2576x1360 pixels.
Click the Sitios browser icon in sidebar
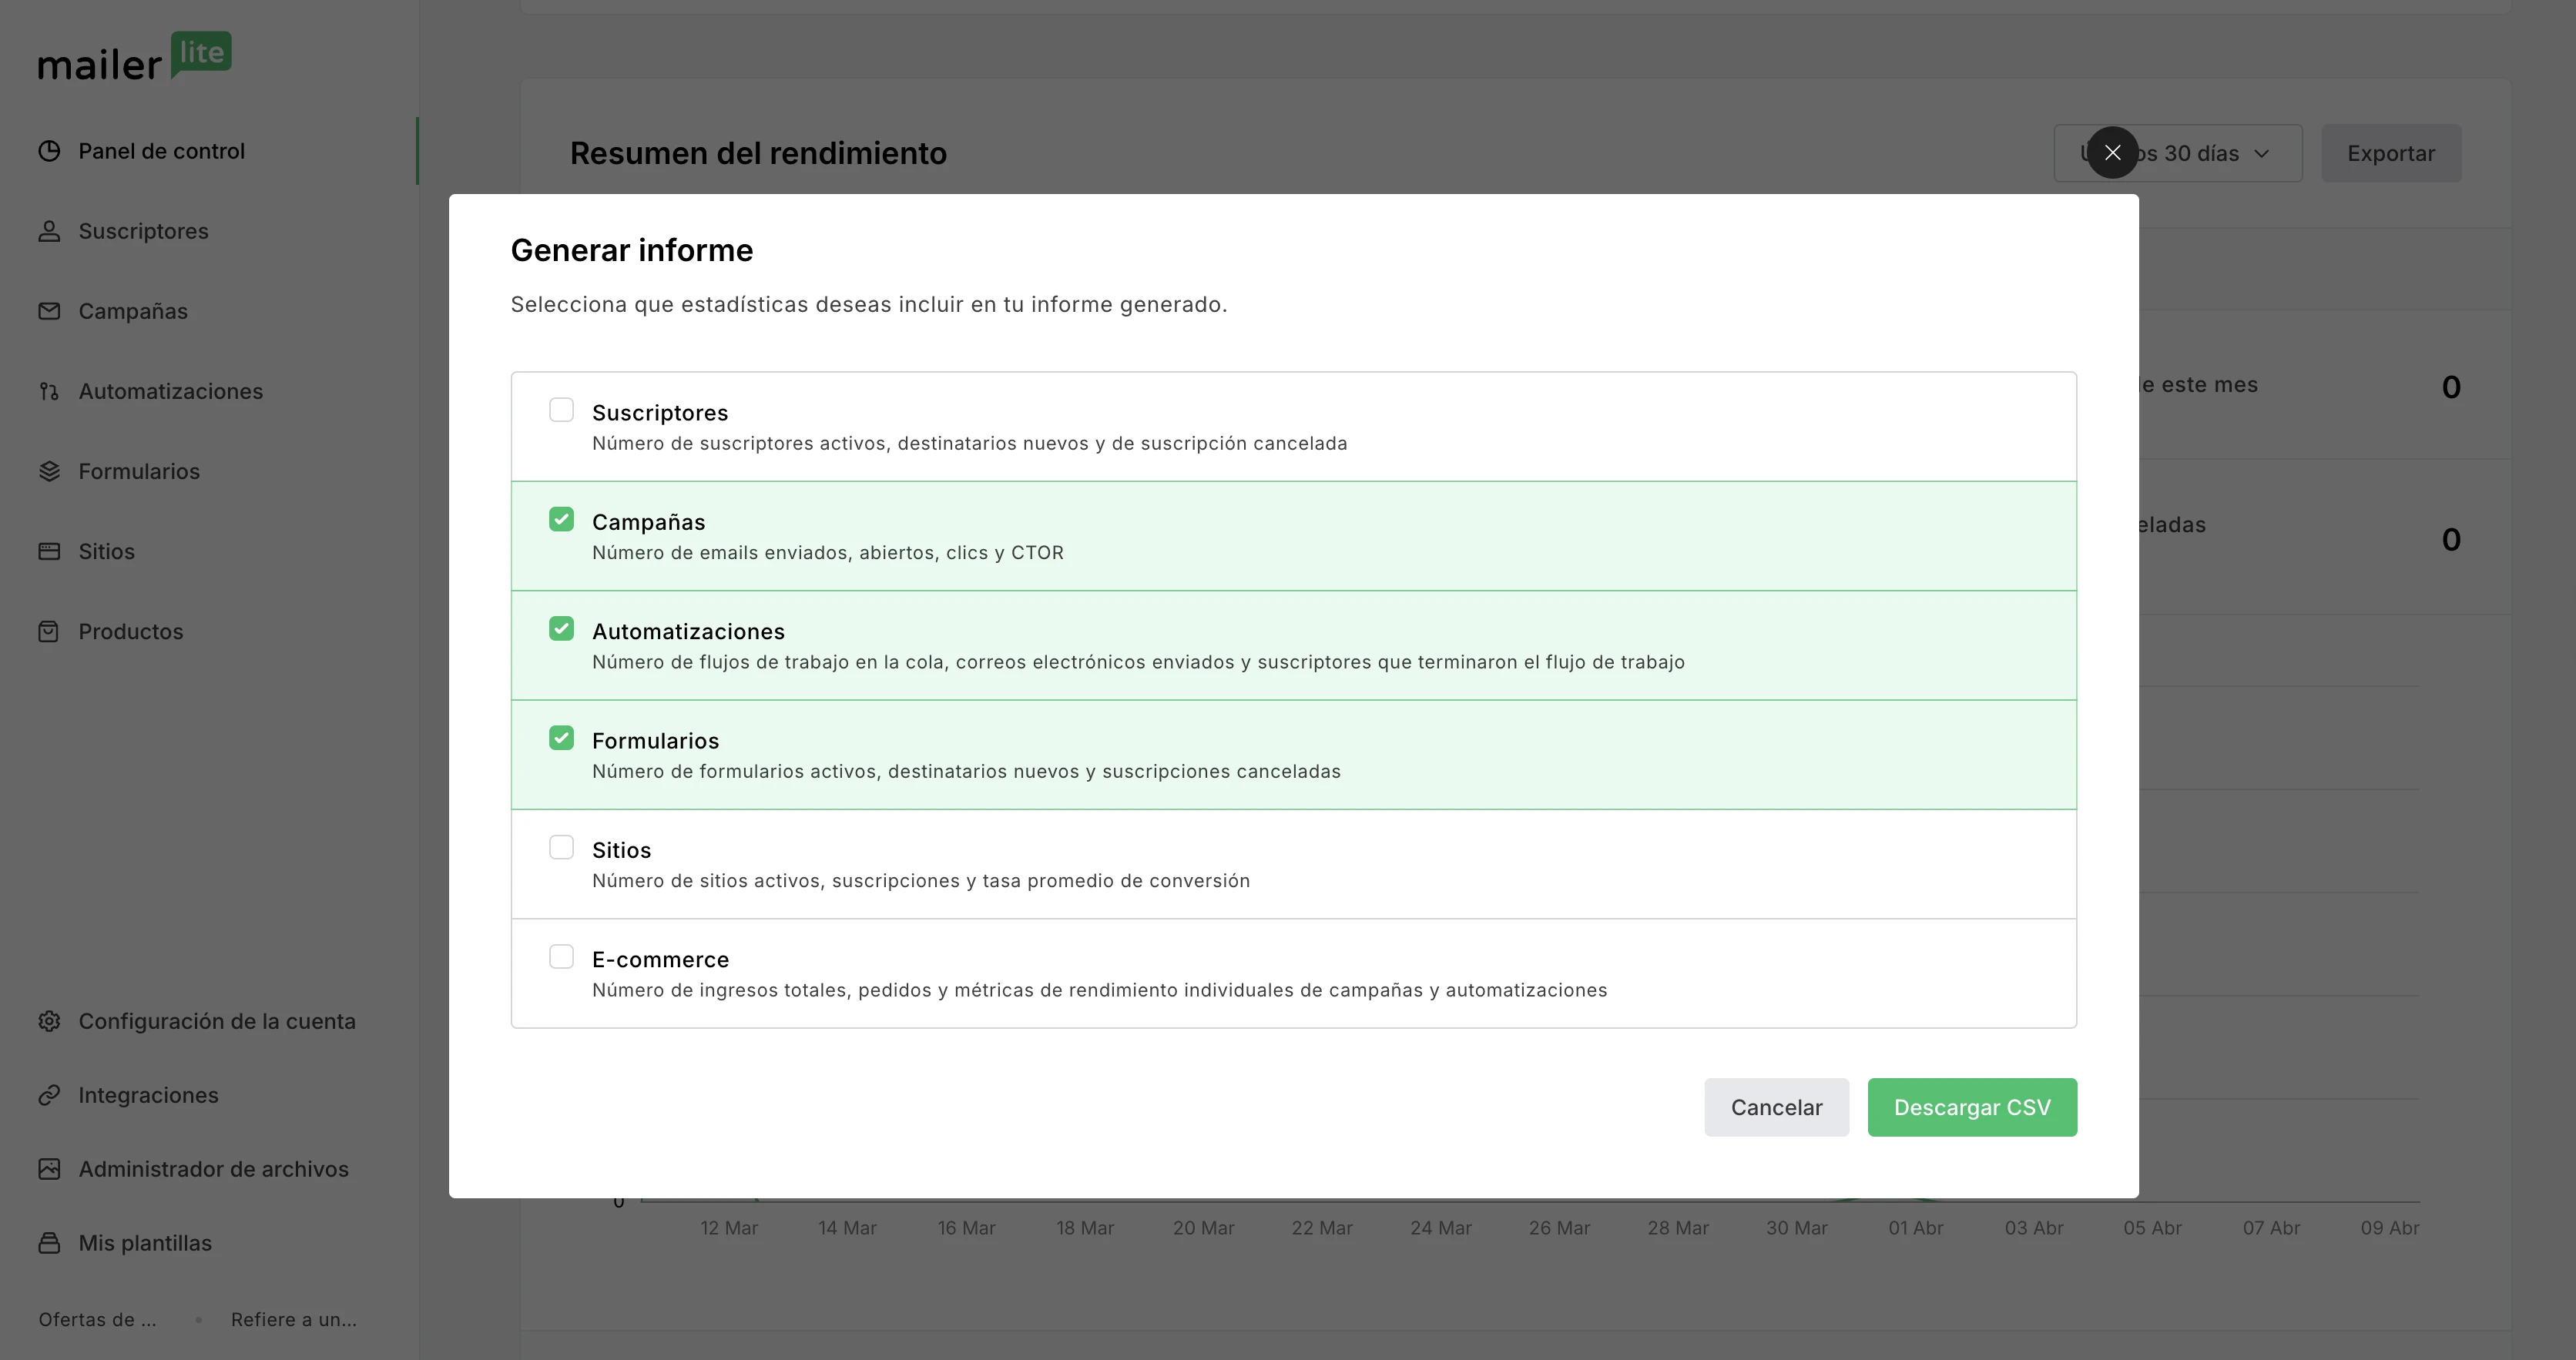tap(49, 551)
